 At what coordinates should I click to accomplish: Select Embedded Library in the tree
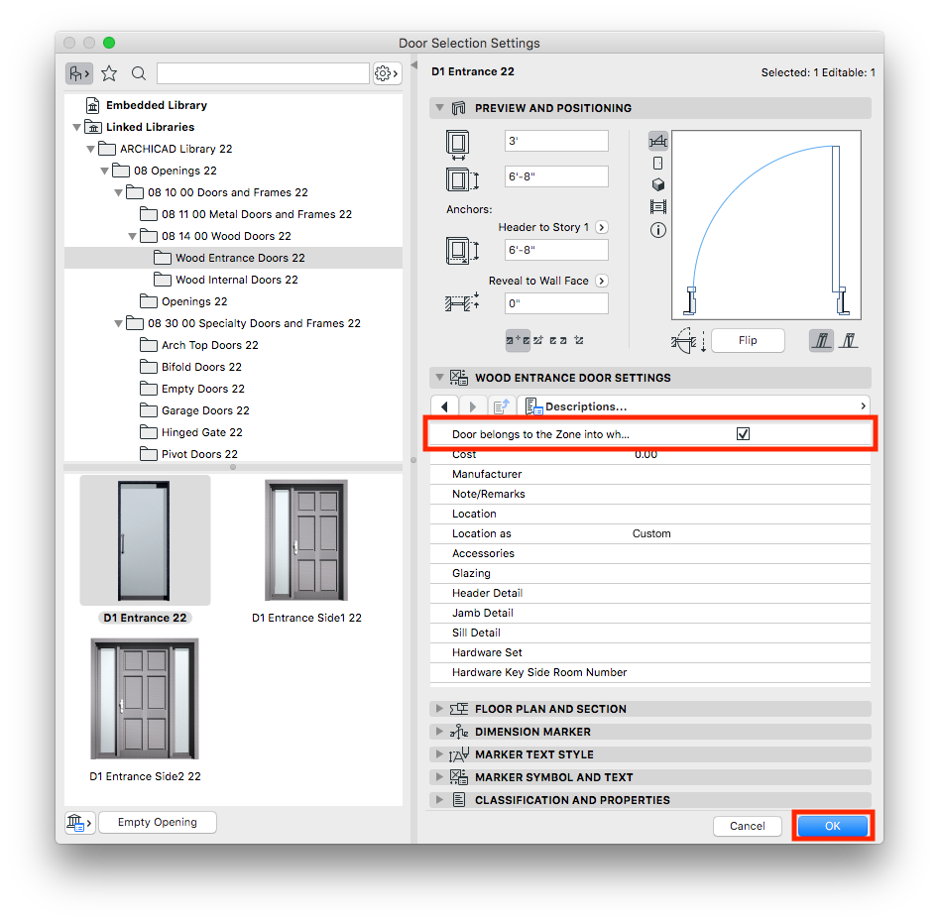pos(157,105)
